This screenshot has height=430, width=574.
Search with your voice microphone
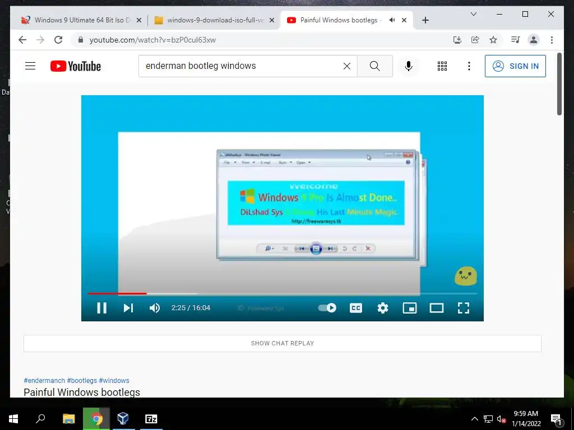[409, 66]
